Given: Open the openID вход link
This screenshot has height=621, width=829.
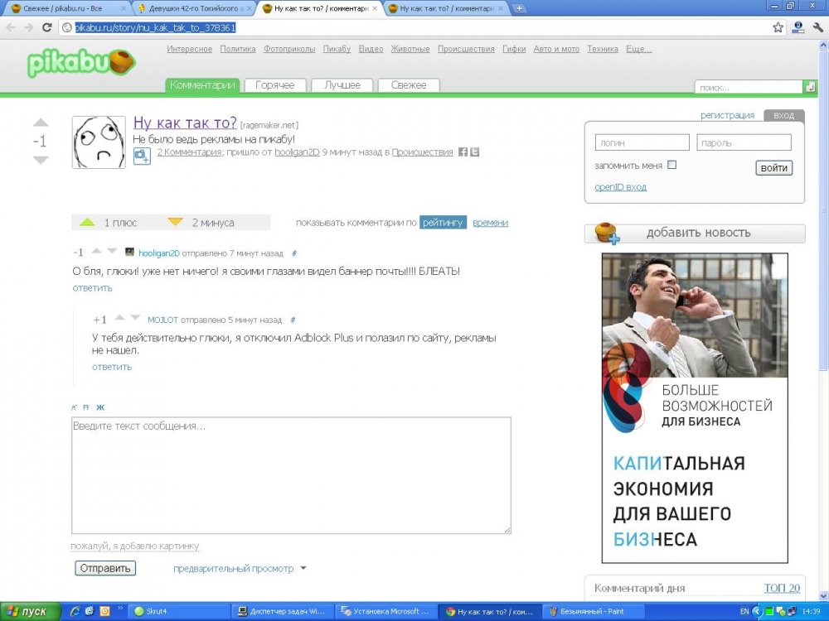Looking at the screenshot, I should 620,187.
